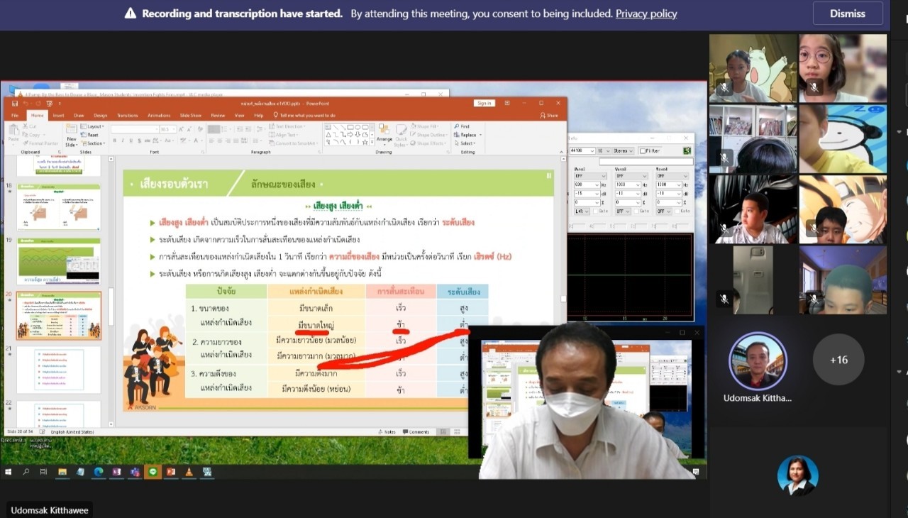Open Quick Styles in the Drawing group

402,134
